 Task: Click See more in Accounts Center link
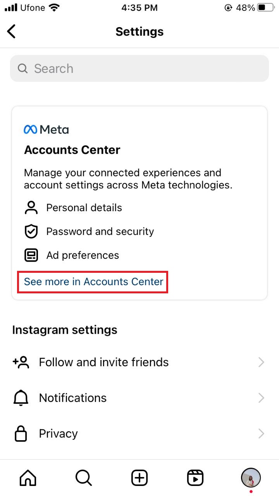click(x=93, y=282)
